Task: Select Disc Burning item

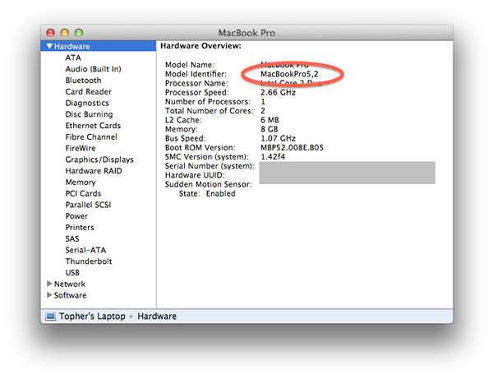Action: coord(89,114)
